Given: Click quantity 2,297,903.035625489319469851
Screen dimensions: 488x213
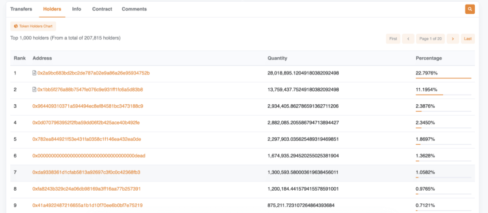Looking at the screenshot, I should (303, 139).
